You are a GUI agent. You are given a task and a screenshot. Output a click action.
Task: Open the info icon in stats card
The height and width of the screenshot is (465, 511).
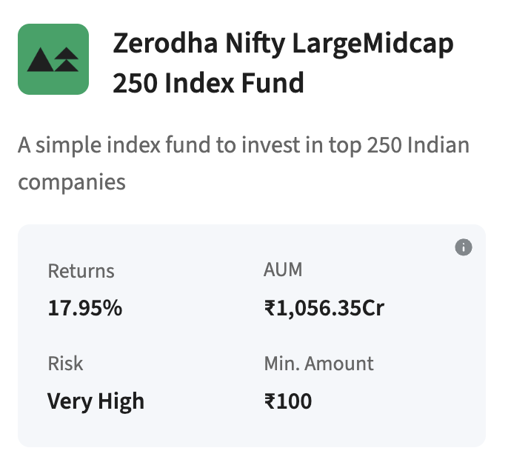464,247
